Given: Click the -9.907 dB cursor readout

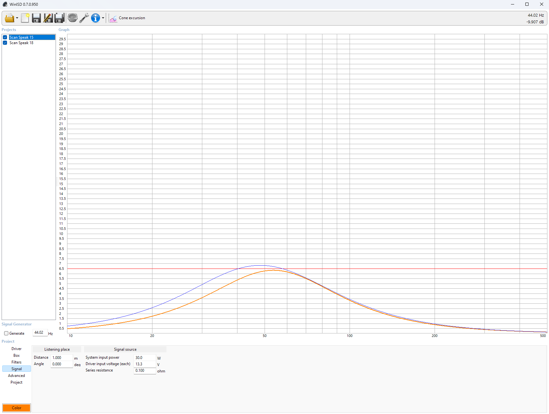Looking at the screenshot, I should [535, 22].
